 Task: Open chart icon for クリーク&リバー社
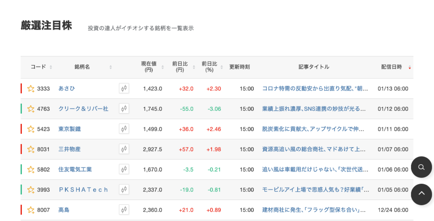coord(124,109)
